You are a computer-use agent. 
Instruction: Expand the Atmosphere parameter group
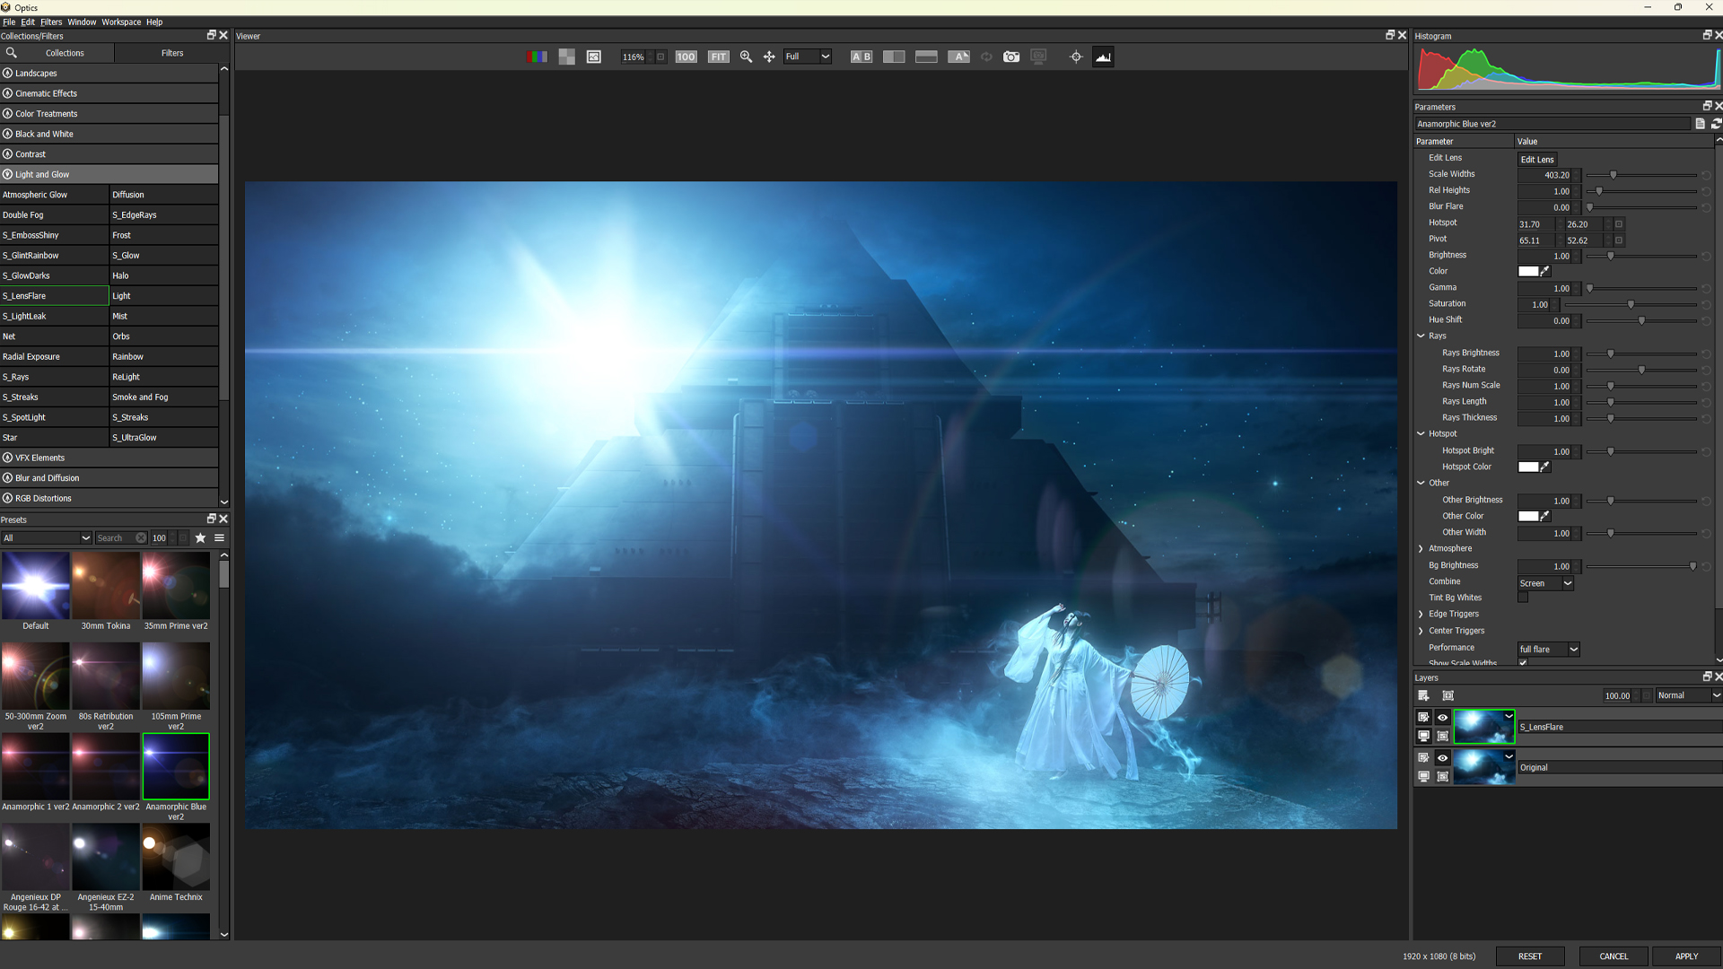pos(1421,549)
